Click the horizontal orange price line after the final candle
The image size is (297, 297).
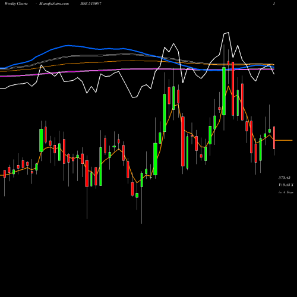point(284,140)
